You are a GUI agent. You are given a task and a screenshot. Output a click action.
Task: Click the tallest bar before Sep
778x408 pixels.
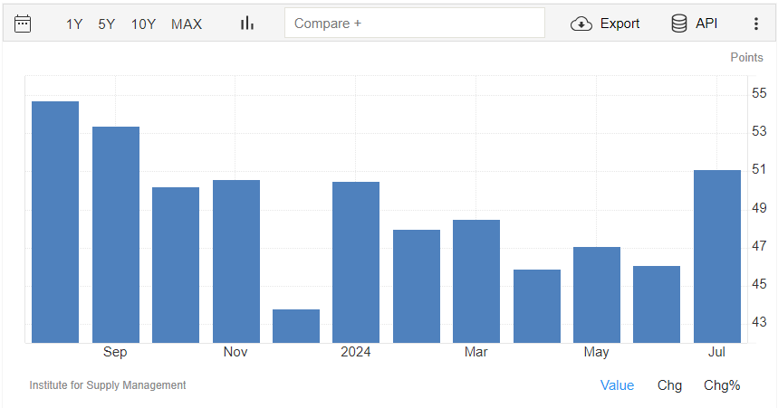(x=55, y=223)
